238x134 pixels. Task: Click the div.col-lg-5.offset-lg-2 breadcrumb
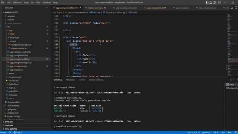[x=115, y=12]
